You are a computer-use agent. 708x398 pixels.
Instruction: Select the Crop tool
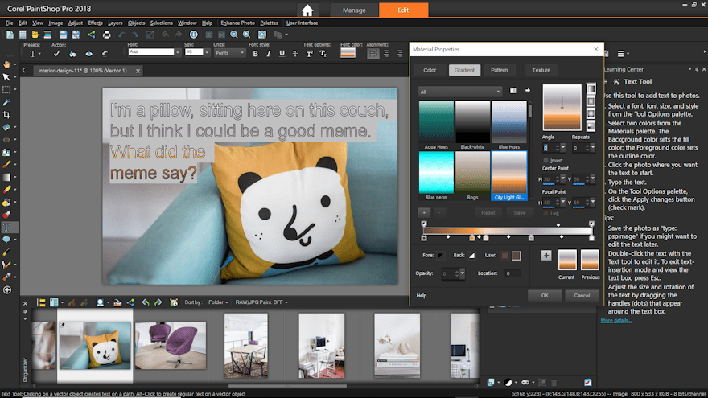click(6, 115)
